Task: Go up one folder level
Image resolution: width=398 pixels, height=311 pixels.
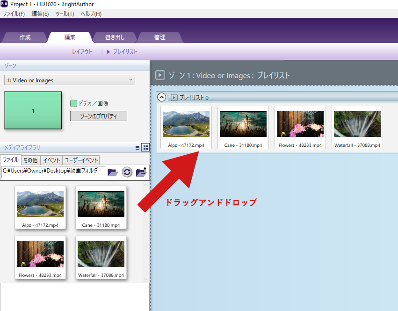Action: point(141,172)
